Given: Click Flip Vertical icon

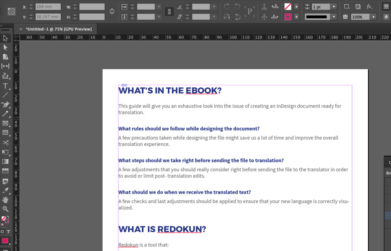Looking at the screenshot, I should 238,17.
